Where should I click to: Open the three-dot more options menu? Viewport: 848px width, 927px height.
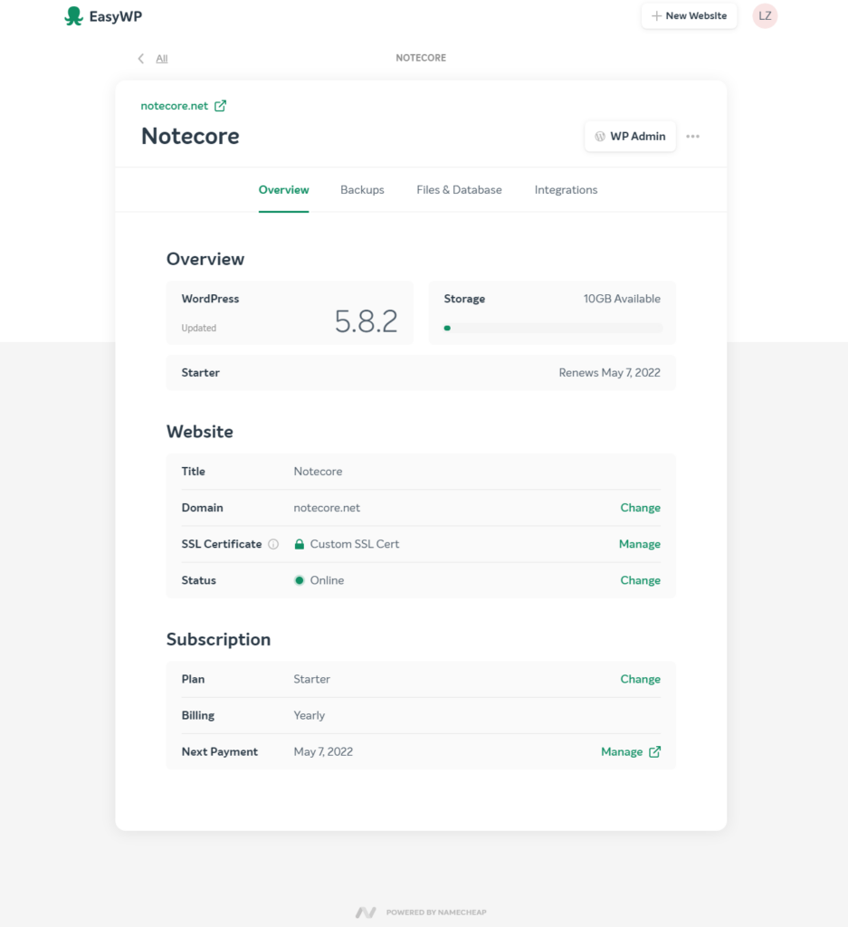click(x=692, y=137)
